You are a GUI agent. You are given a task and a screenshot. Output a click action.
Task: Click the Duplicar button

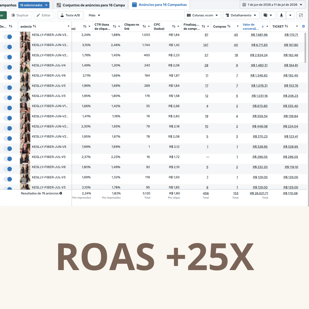20,15
